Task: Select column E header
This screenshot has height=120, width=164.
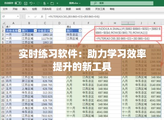Action: 74,23
